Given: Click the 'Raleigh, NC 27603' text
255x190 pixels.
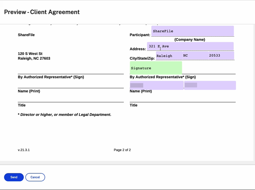Looking at the screenshot, I should pyautogui.click(x=34, y=58).
